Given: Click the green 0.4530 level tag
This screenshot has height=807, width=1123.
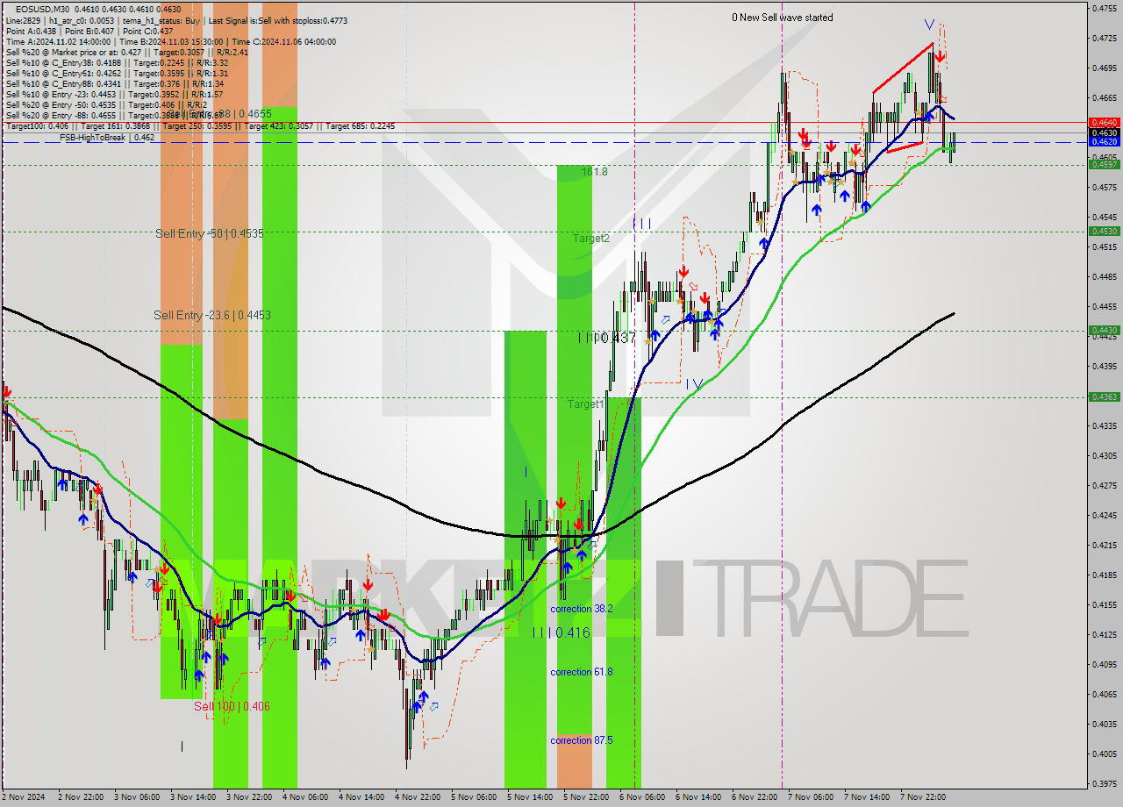Looking at the screenshot, I should (x=1103, y=232).
